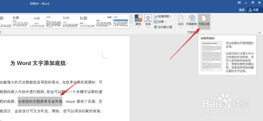Click the line starting 功能强大的方法帮助您
This screenshot has width=263, height=121.
tap(51, 82)
